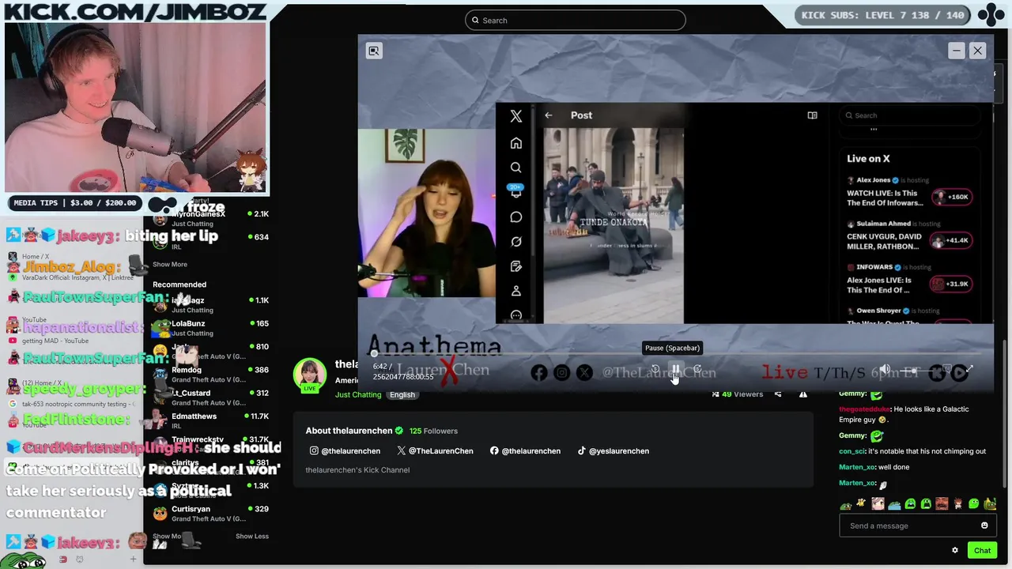Enter fullscreen in the player

click(x=970, y=370)
